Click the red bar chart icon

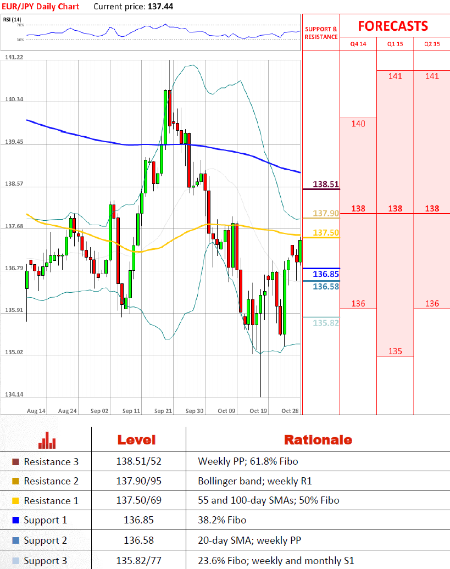click(x=47, y=440)
